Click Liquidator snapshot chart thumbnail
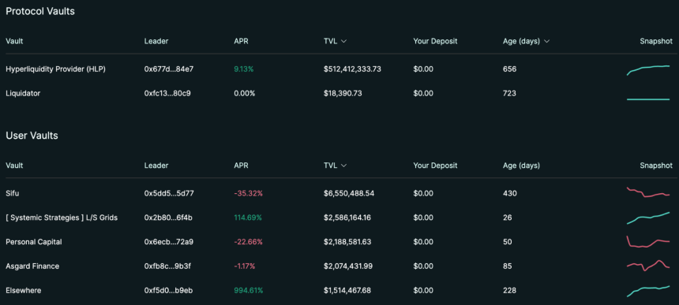This screenshot has height=305, width=679. tap(648, 99)
